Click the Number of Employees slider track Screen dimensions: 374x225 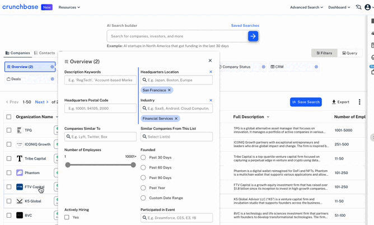[100, 165]
